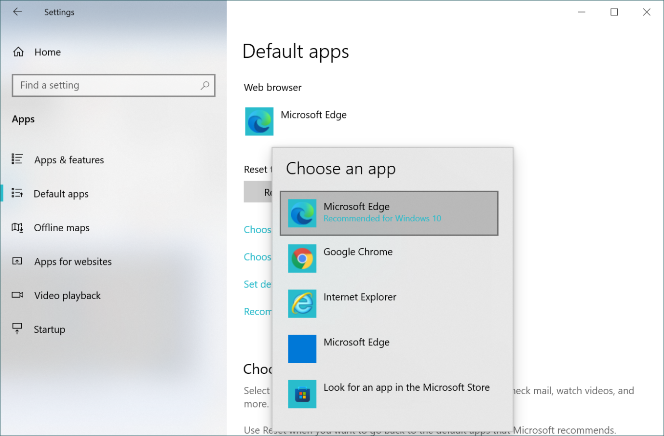
Task: Click the Web browser heading text
Action: tap(273, 88)
